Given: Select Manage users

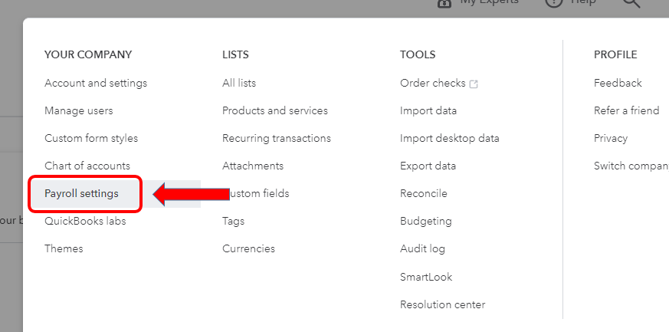Looking at the screenshot, I should pos(79,110).
